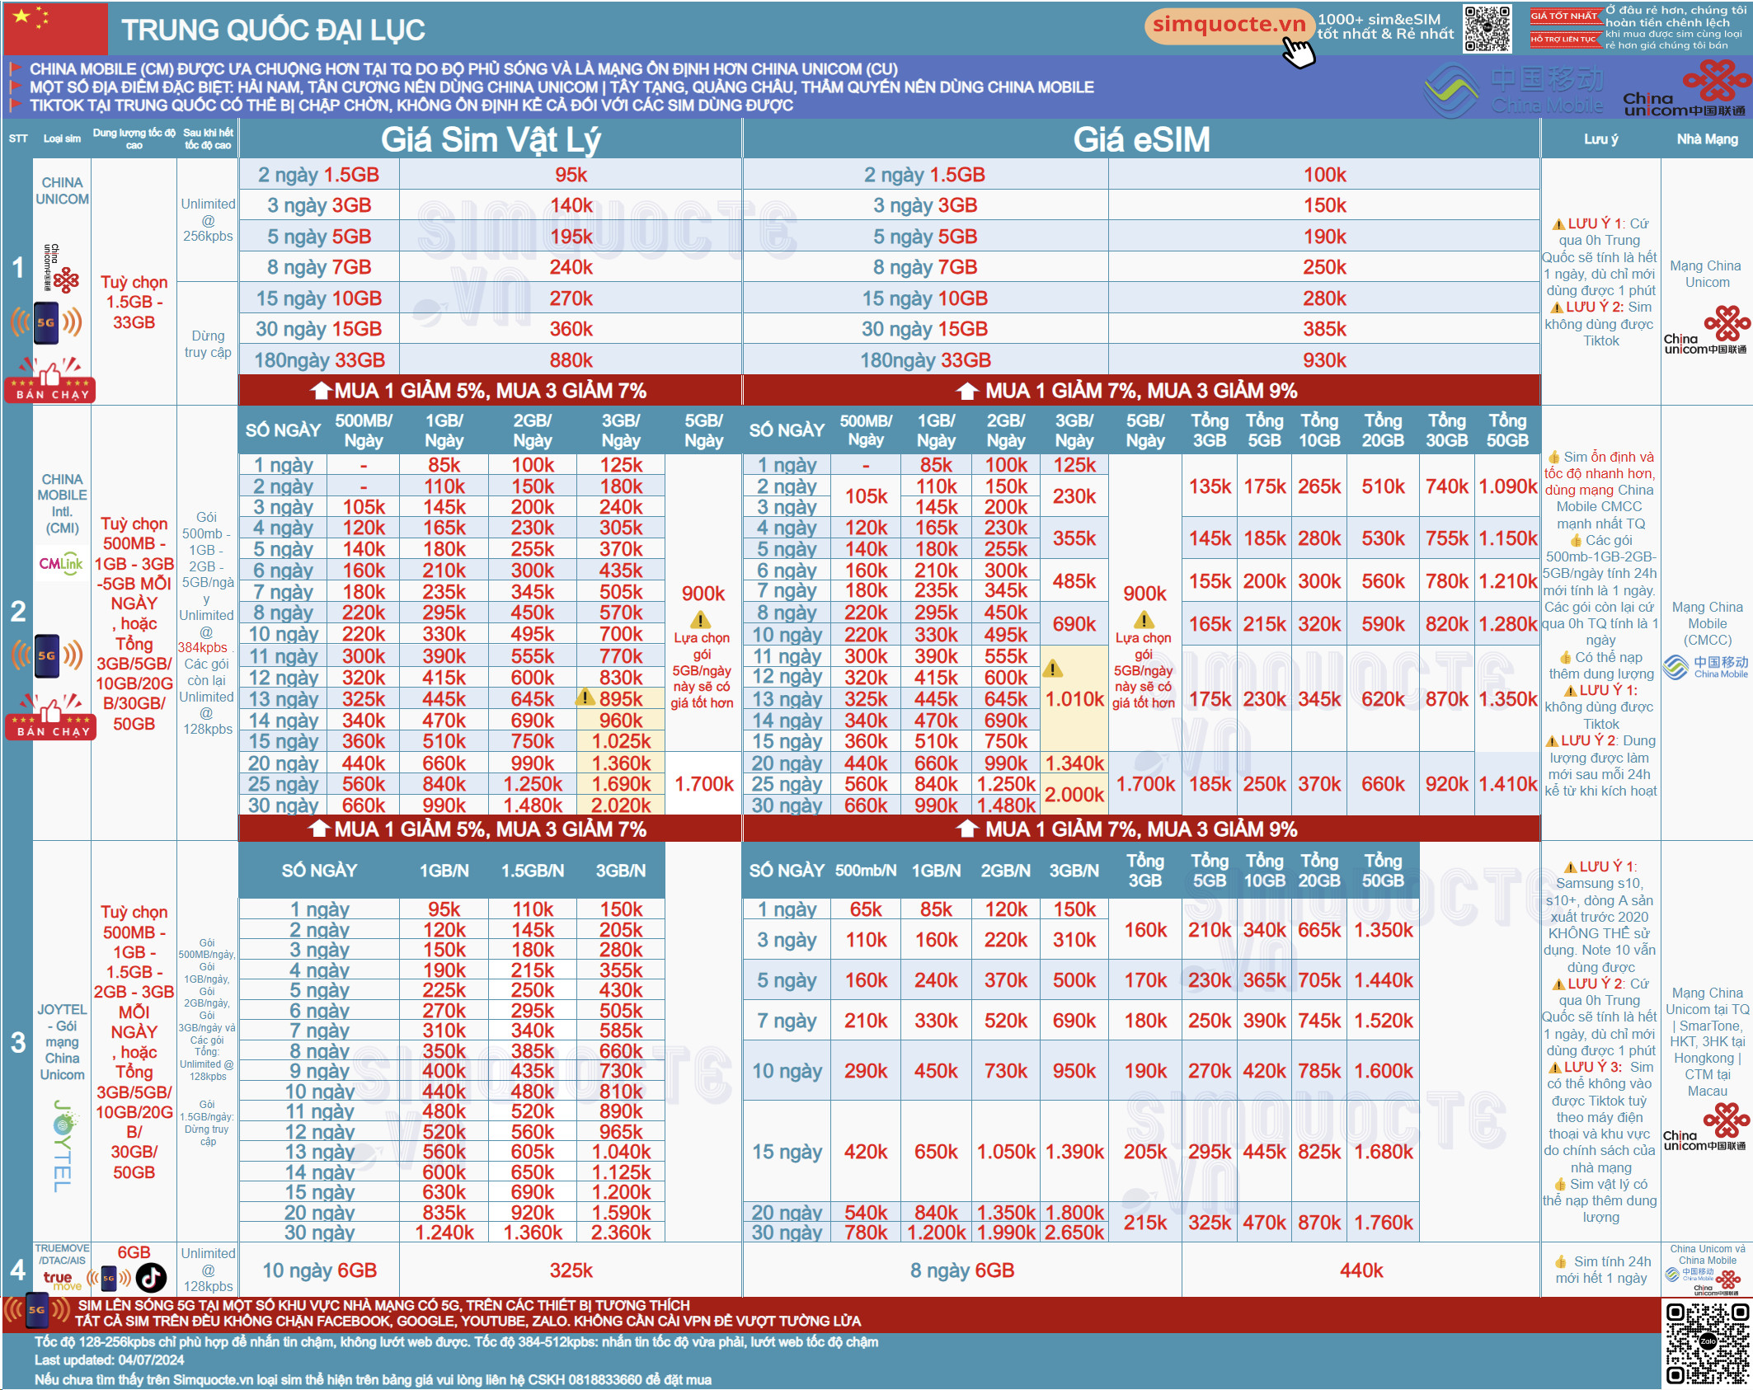1753x1390 pixels.
Task: Click the eSIM 100k price for 2 ngày
Action: (1324, 175)
